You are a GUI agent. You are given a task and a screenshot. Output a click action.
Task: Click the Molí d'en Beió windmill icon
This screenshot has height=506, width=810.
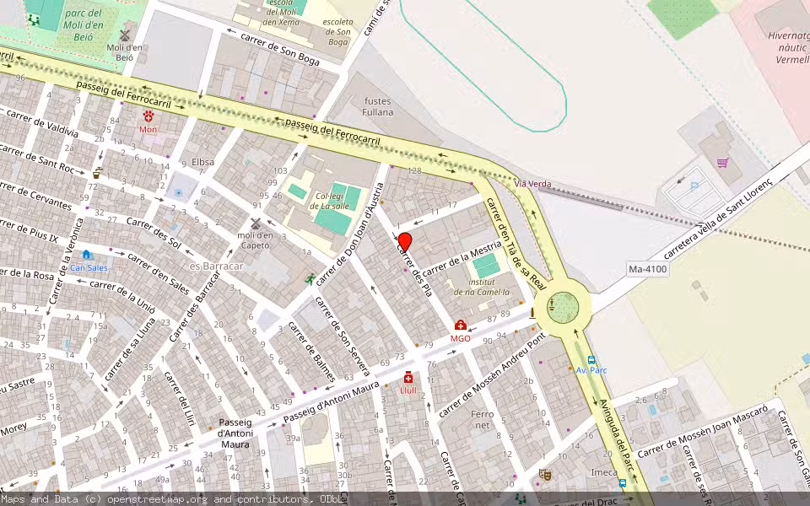(124, 35)
